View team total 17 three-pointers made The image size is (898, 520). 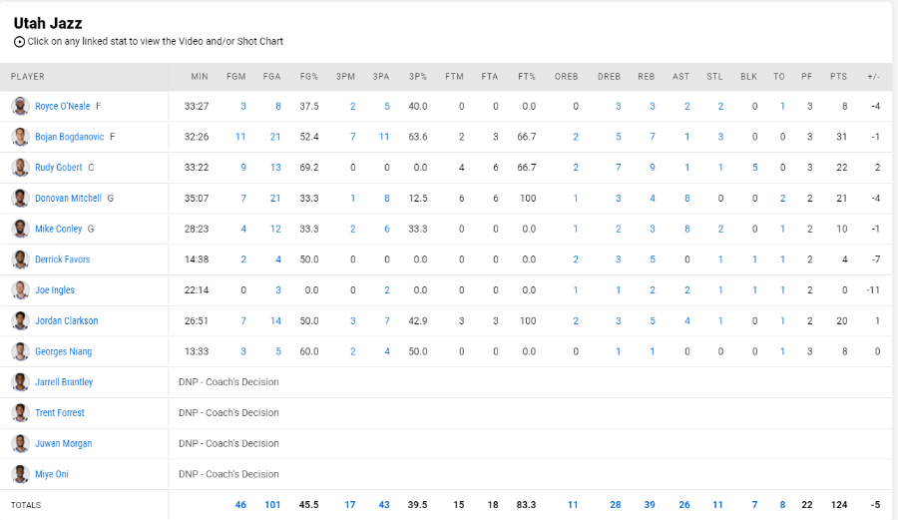350,505
